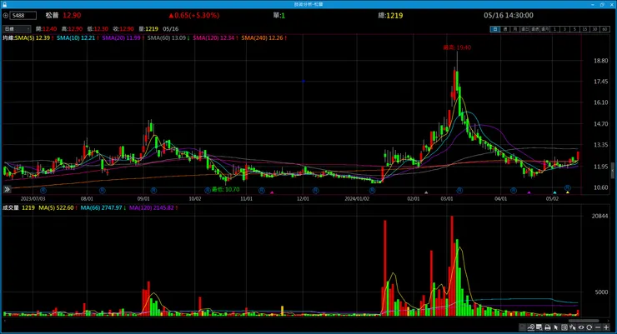The image size is (617, 334).
Task: Click the printer icon
Action: [547, 327]
